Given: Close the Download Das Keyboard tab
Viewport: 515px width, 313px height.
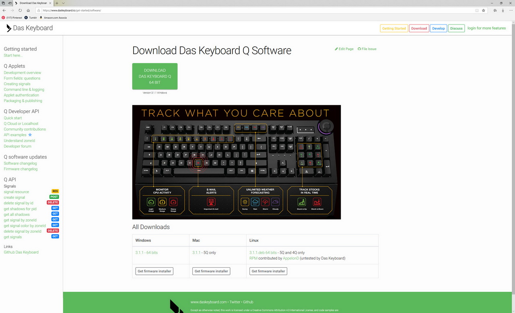Looking at the screenshot, I should click(50, 3).
